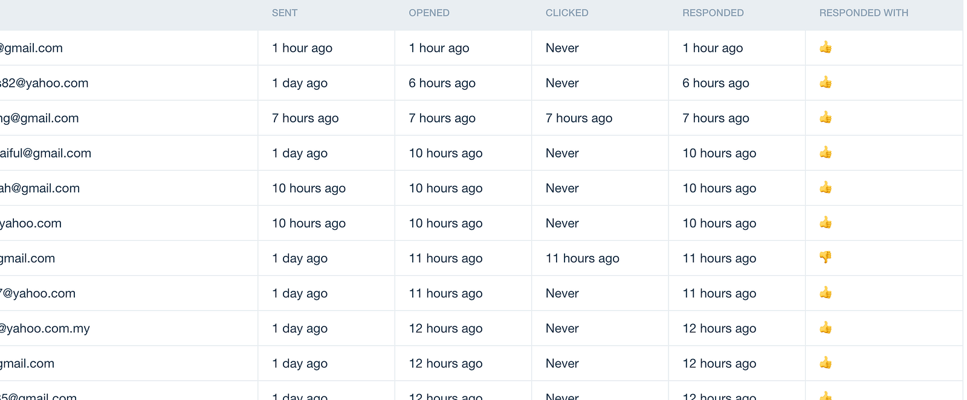Open the yahoo.com.my recipient email

[45, 329]
